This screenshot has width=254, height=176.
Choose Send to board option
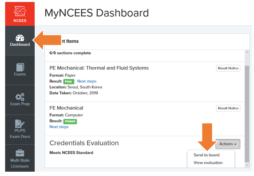(x=206, y=155)
